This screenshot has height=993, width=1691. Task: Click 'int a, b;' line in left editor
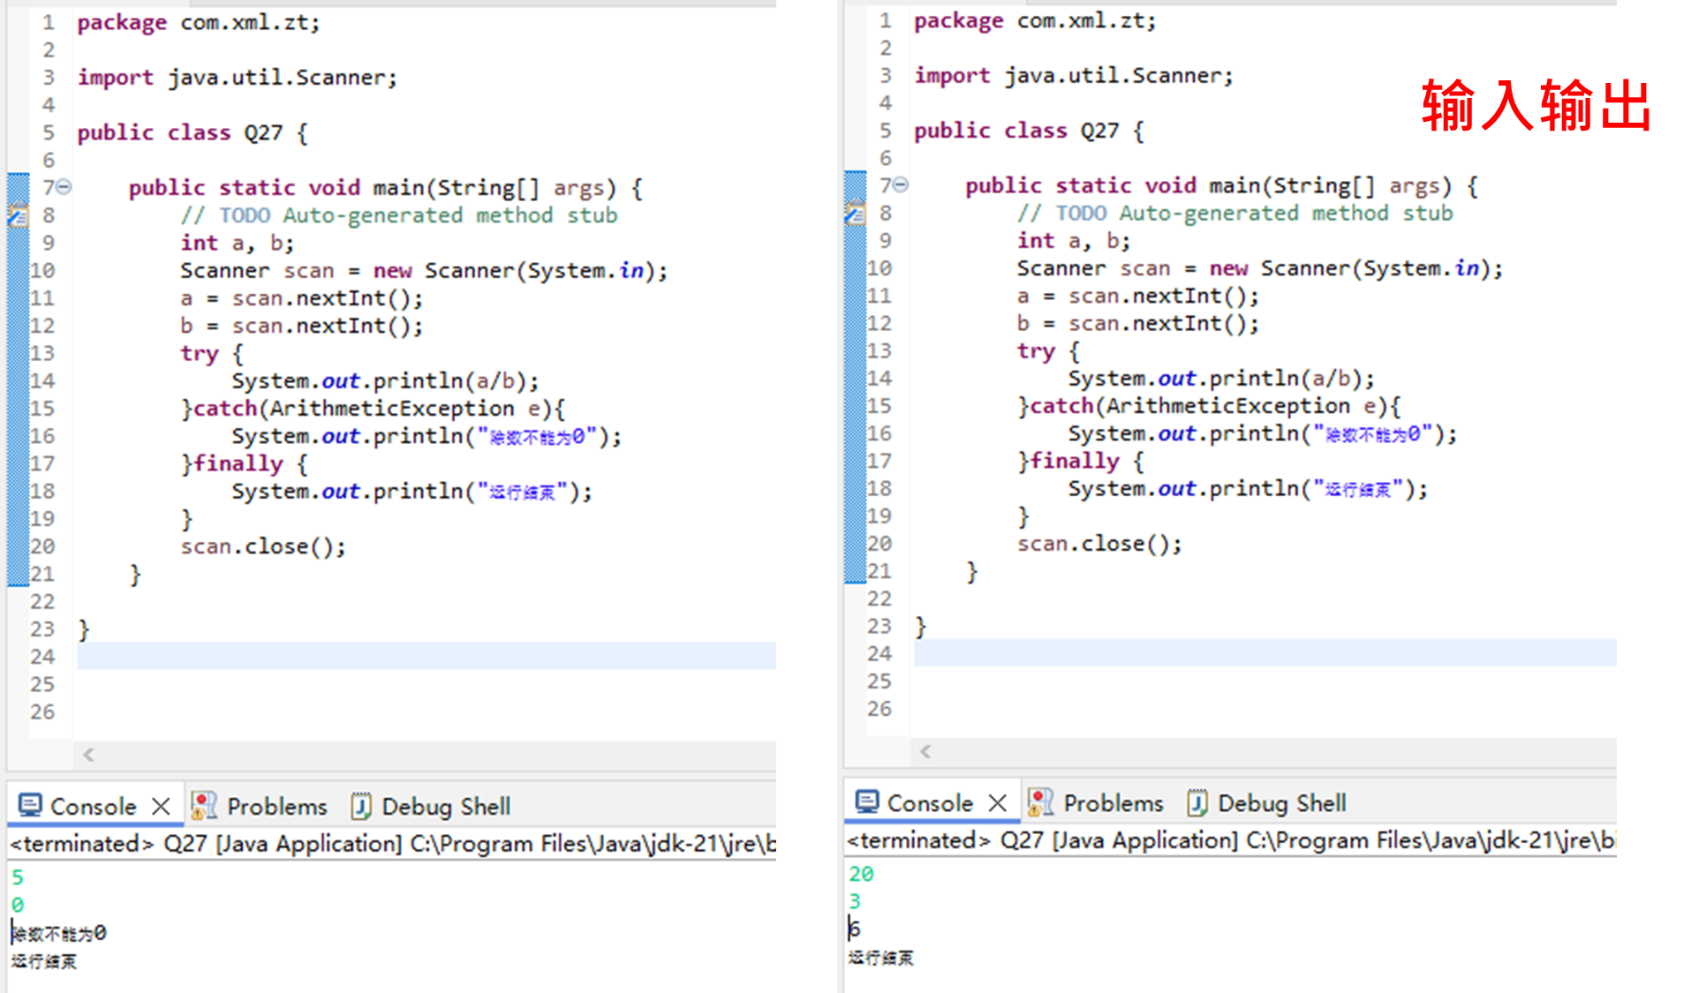click(x=237, y=243)
